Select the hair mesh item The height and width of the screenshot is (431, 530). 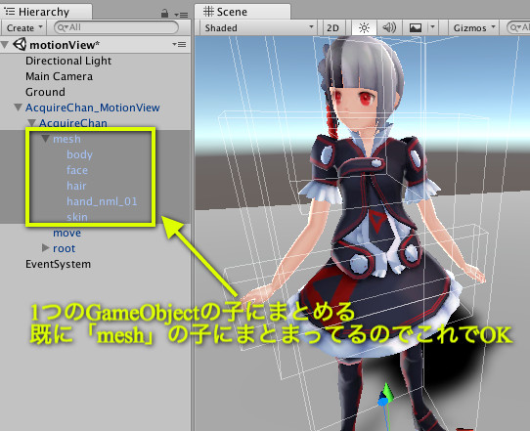[x=76, y=186]
